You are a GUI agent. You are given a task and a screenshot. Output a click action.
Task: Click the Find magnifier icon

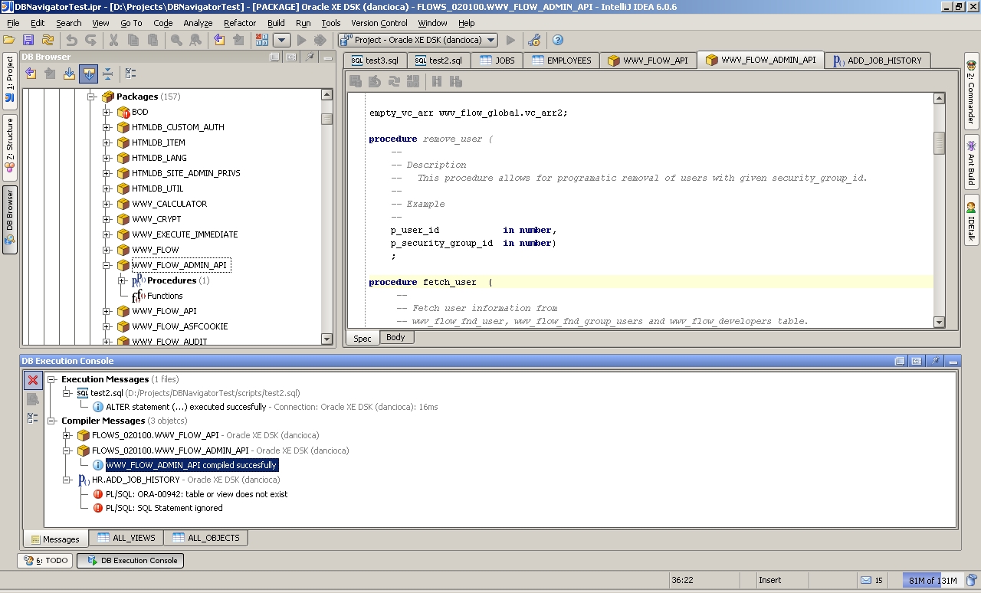tap(176, 40)
